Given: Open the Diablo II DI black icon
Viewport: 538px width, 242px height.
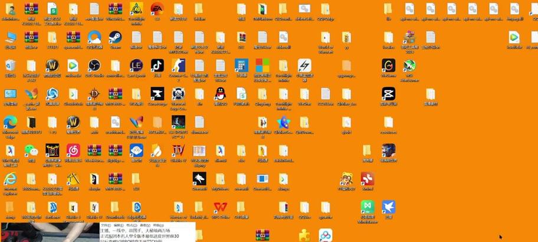Looking at the screenshot, I should (52, 151).
